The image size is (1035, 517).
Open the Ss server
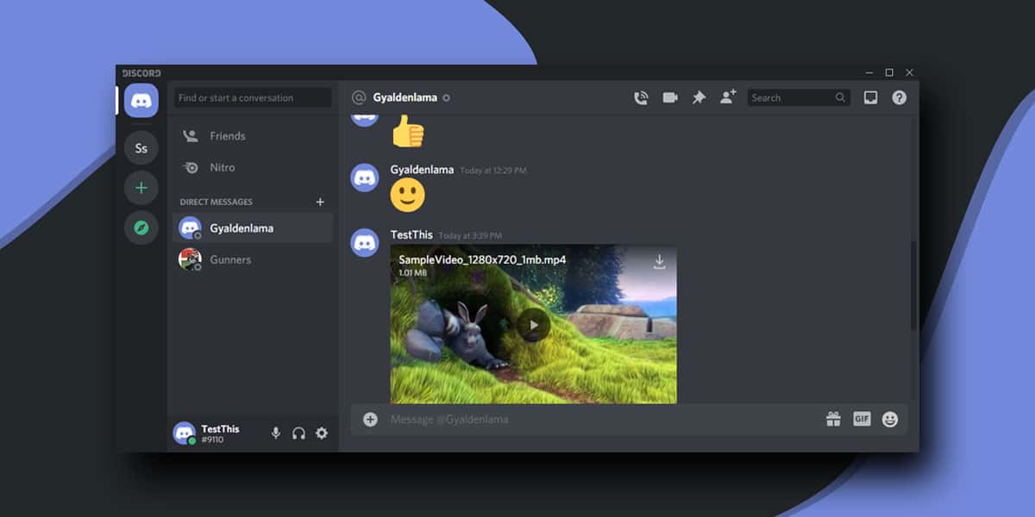click(x=141, y=148)
